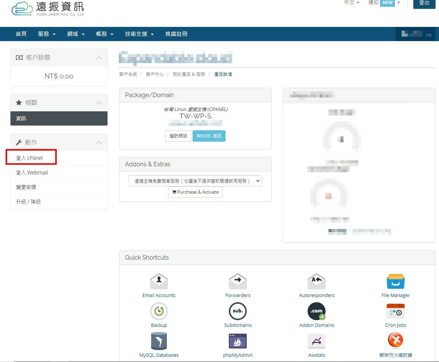439x362 pixels.
Task: Open the MySQL Databases icon
Action: [x=159, y=341]
